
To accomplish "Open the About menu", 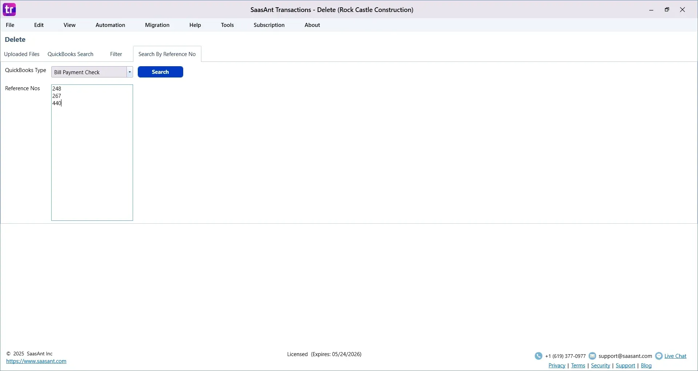I will (x=313, y=25).
